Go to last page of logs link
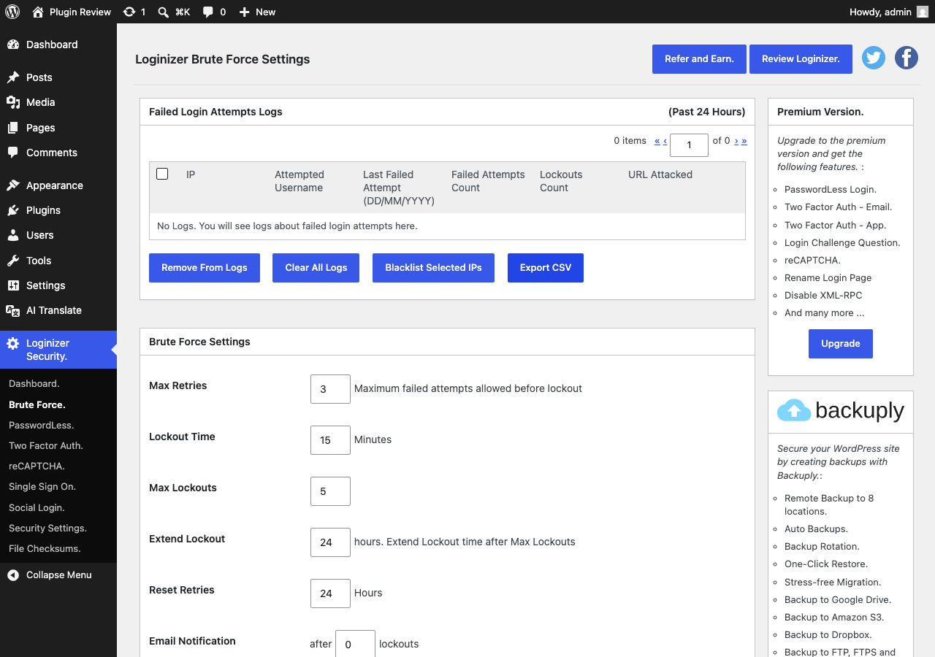935x657 pixels. pos(744,141)
